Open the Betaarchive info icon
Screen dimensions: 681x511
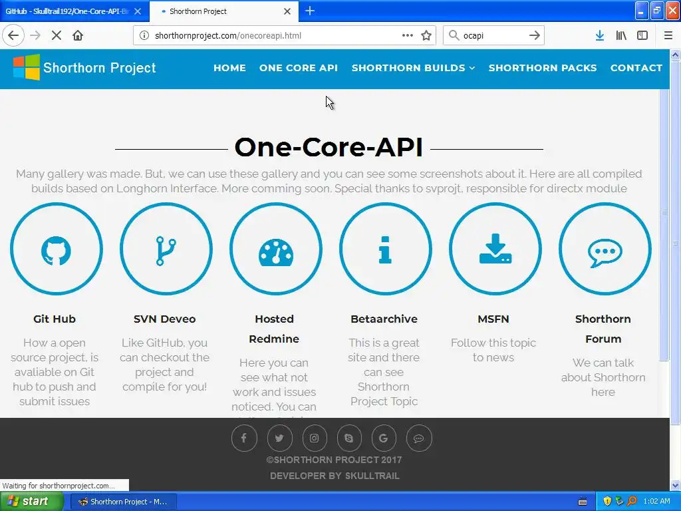click(x=385, y=249)
